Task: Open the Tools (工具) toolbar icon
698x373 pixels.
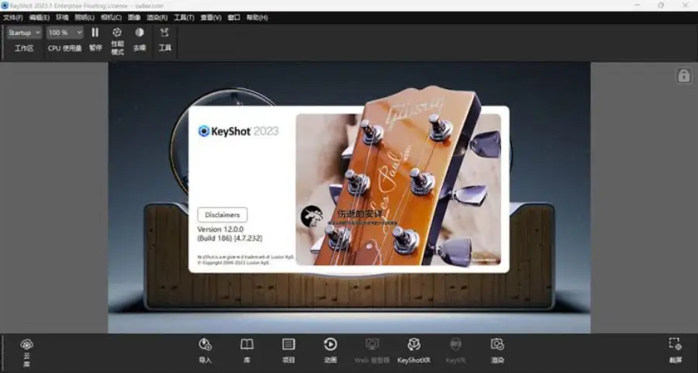Action: click(x=164, y=33)
